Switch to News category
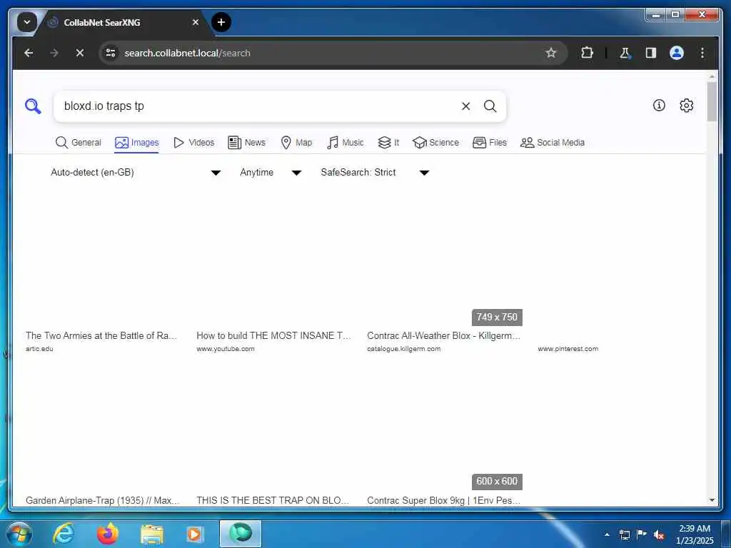Screen dimensions: 731x548 click(246, 143)
